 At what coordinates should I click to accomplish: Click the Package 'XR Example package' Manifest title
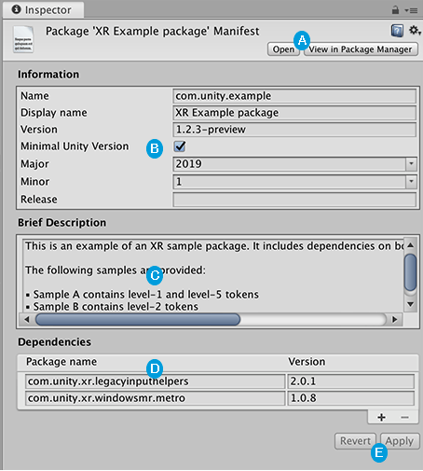[152, 31]
